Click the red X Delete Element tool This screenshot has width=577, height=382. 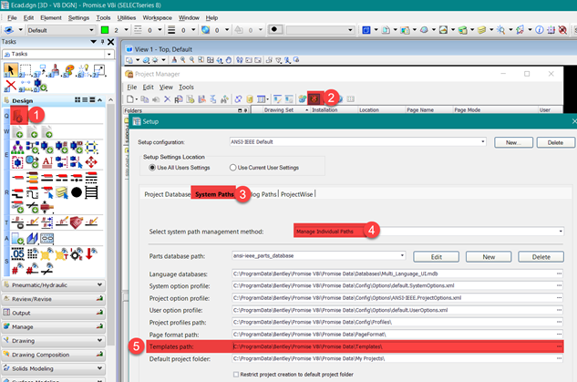[x=11, y=85]
